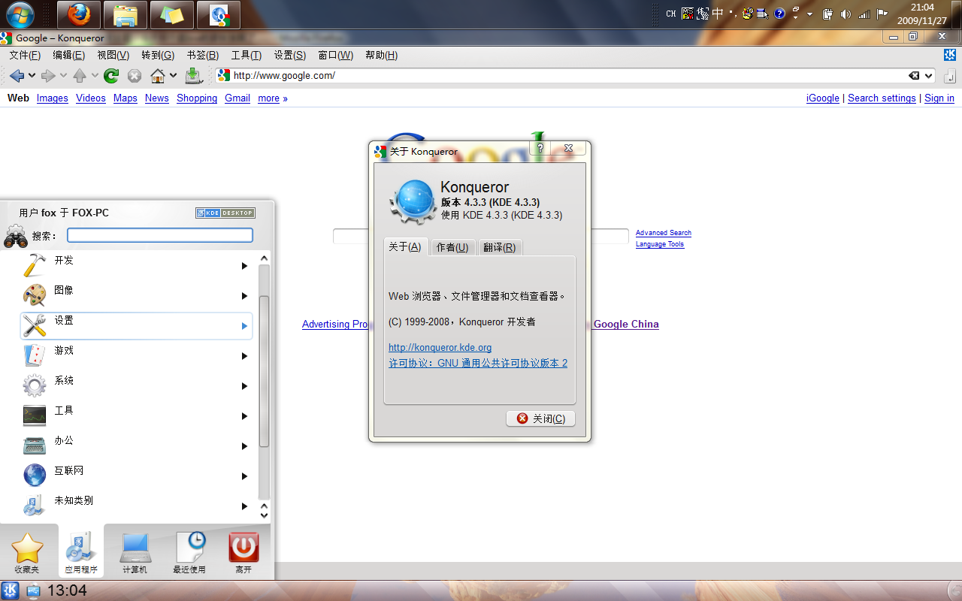Open the IME tools menu icon in language bar
962x601 pixels.
pyautogui.click(x=764, y=14)
